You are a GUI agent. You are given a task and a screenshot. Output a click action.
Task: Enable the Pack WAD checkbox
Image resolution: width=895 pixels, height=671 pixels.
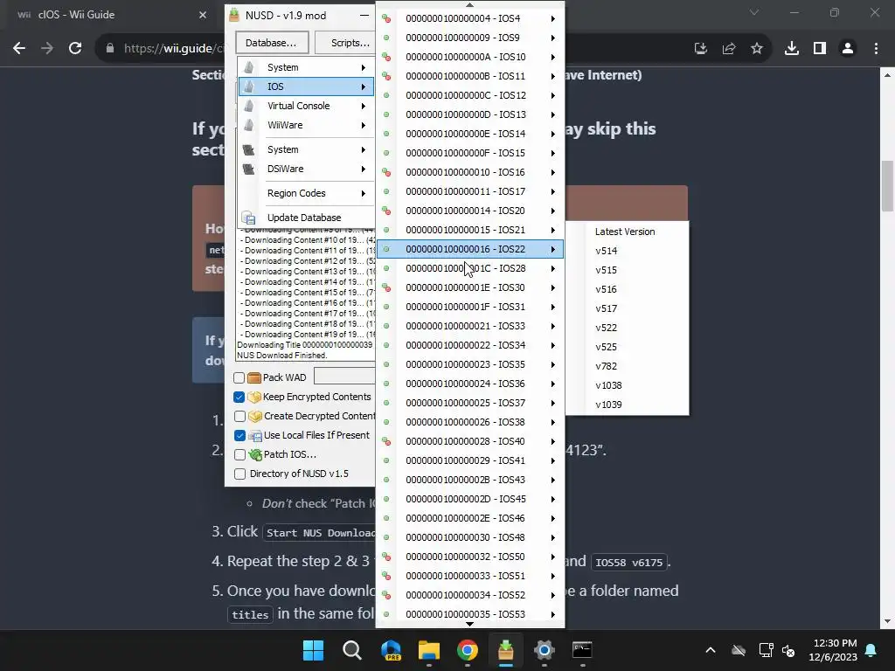click(239, 377)
